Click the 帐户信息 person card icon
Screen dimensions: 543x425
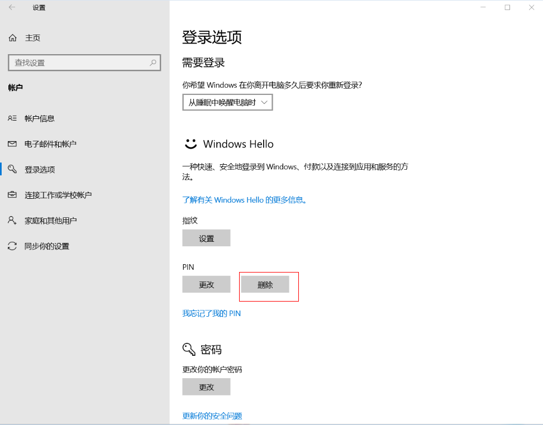(x=12, y=118)
